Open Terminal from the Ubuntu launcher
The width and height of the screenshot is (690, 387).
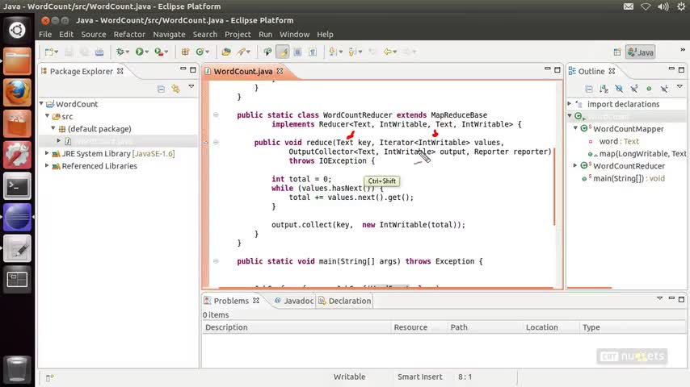pos(17,186)
